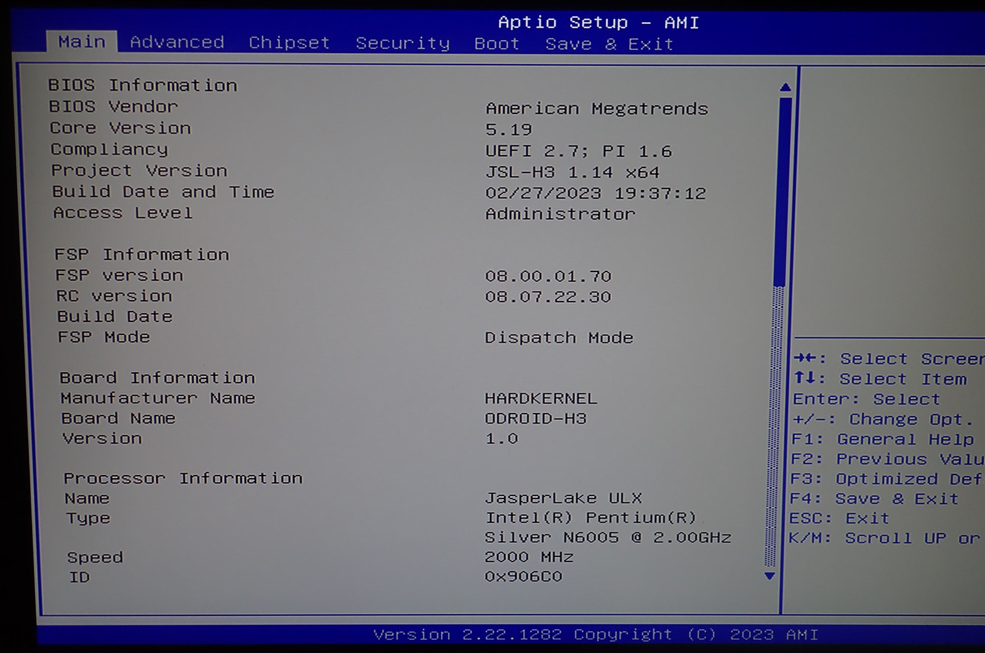The height and width of the screenshot is (653, 985).
Task: Click the blue scrollbar thumb
Action: click(x=784, y=191)
